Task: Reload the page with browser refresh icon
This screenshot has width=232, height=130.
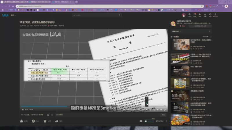Action: pos(9,6)
